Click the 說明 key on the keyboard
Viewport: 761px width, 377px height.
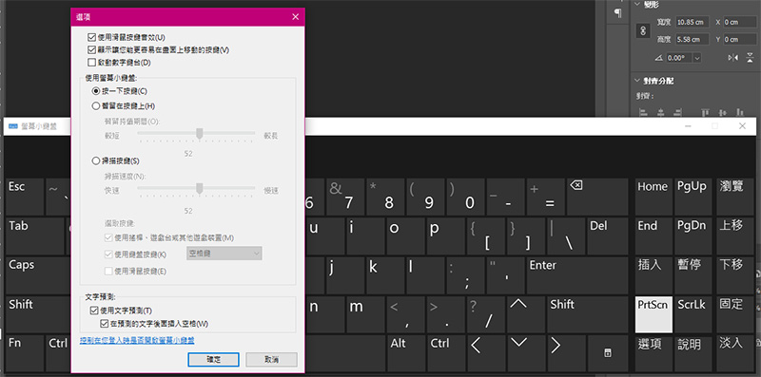click(694, 354)
